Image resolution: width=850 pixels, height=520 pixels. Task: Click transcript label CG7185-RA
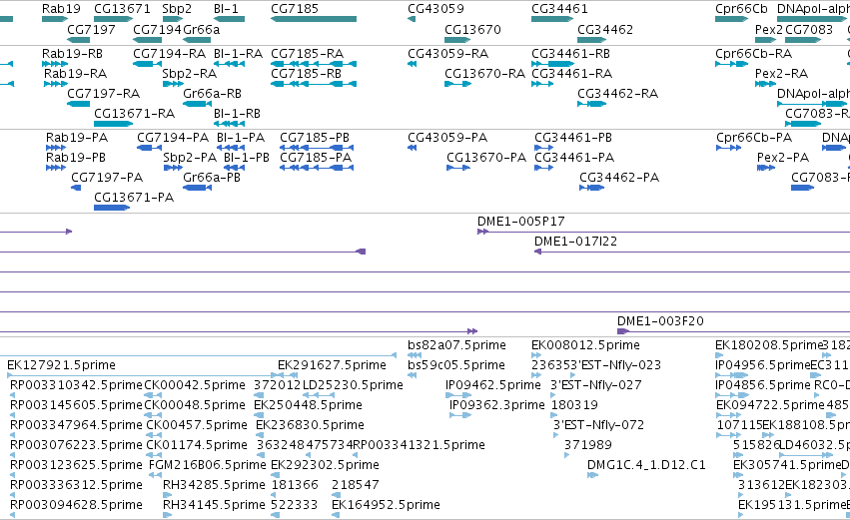(x=307, y=54)
